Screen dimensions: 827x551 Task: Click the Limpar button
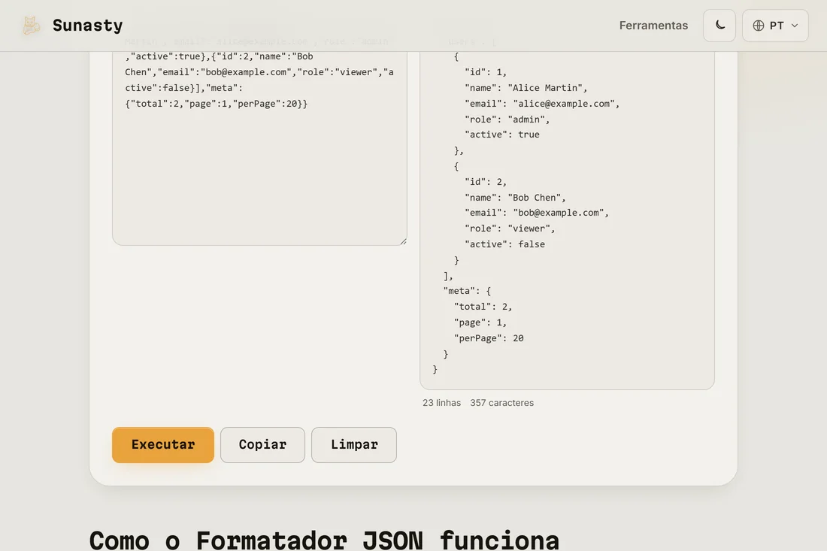pyautogui.click(x=354, y=445)
